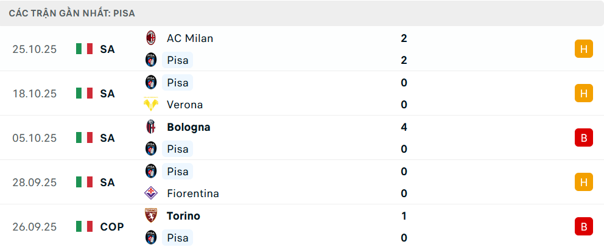Click the Verona club crest icon
Image resolution: width=604 pixels, height=247 pixels.
pyautogui.click(x=150, y=105)
